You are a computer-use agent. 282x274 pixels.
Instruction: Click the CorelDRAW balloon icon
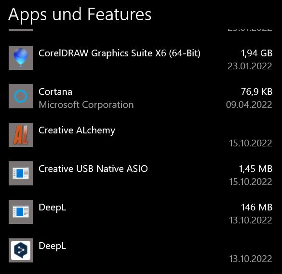(x=21, y=58)
